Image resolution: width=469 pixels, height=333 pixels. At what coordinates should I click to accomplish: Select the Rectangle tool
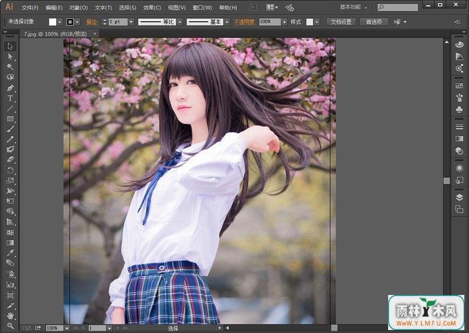[10, 119]
